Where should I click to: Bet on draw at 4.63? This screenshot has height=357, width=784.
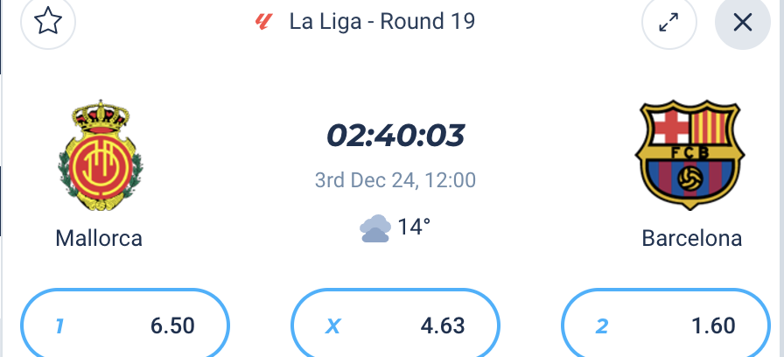pyautogui.click(x=395, y=324)
